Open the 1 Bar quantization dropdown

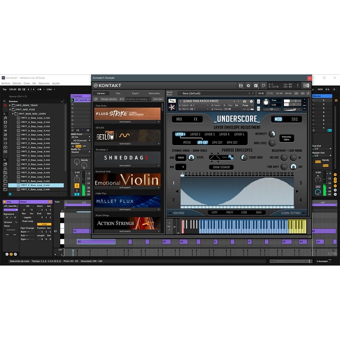click(x=51, y=89)
